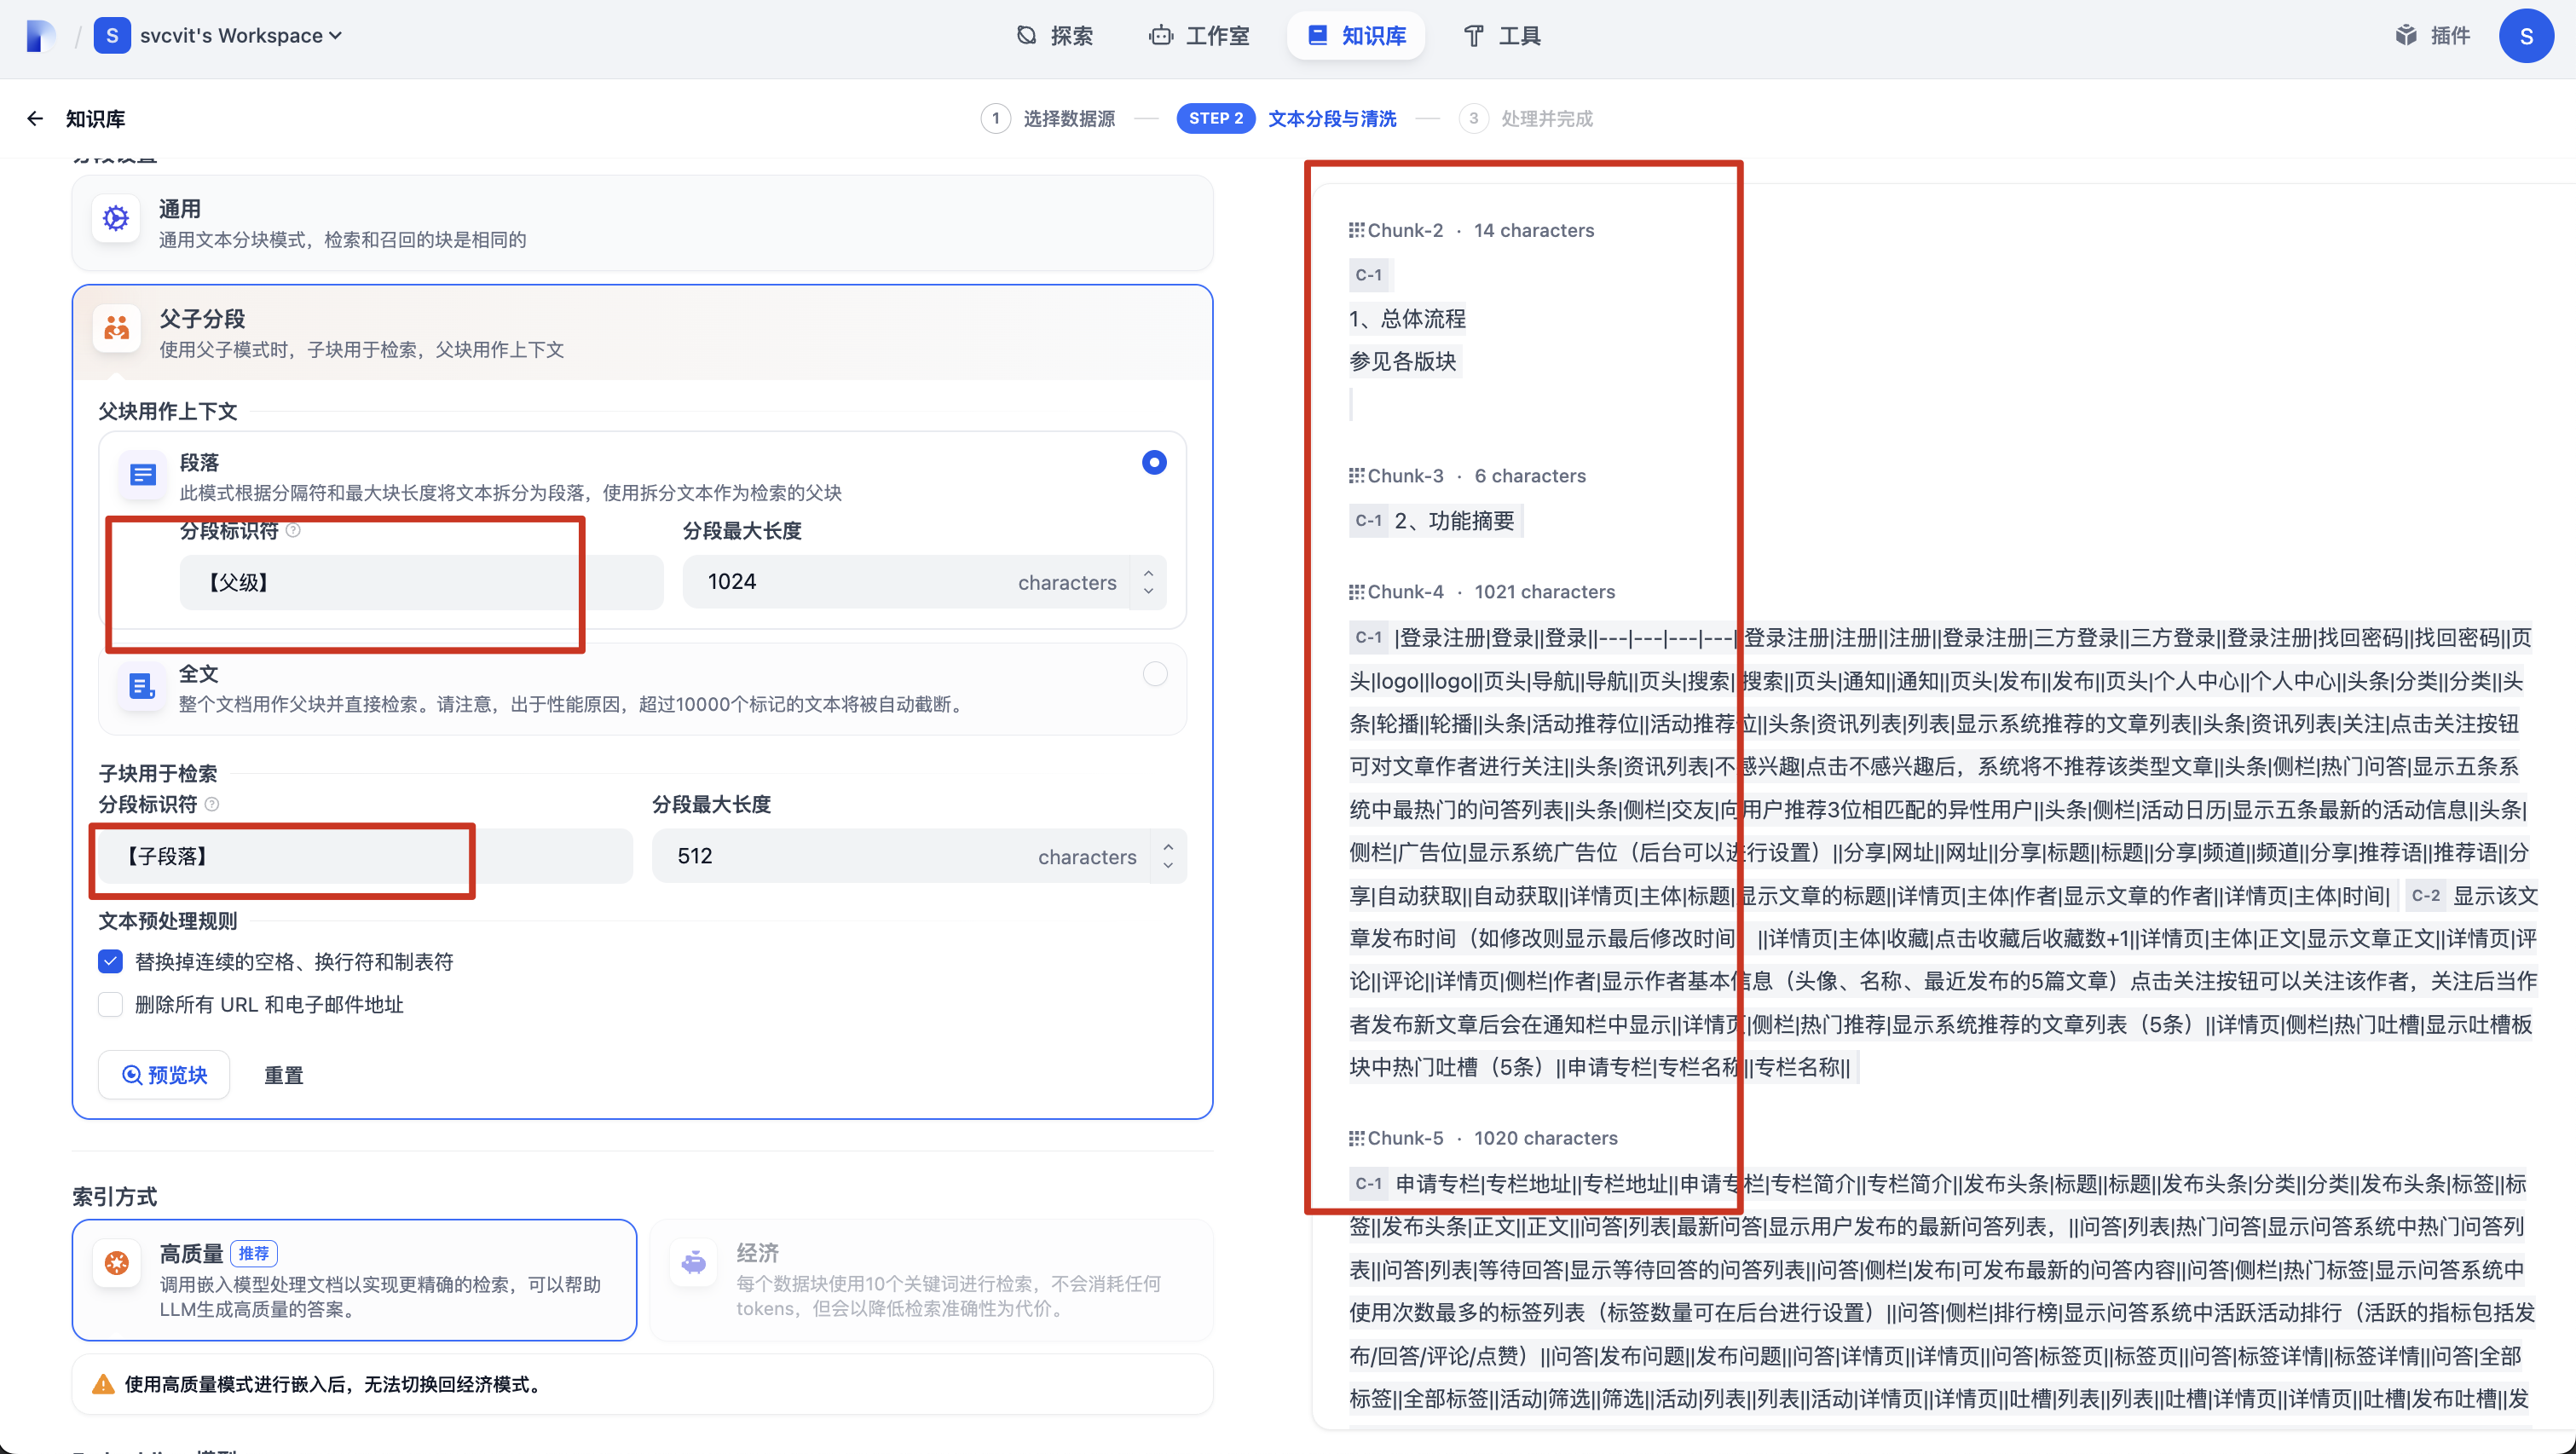
Task: Click the 预览块 button
Action: [x=165, y=1075]
